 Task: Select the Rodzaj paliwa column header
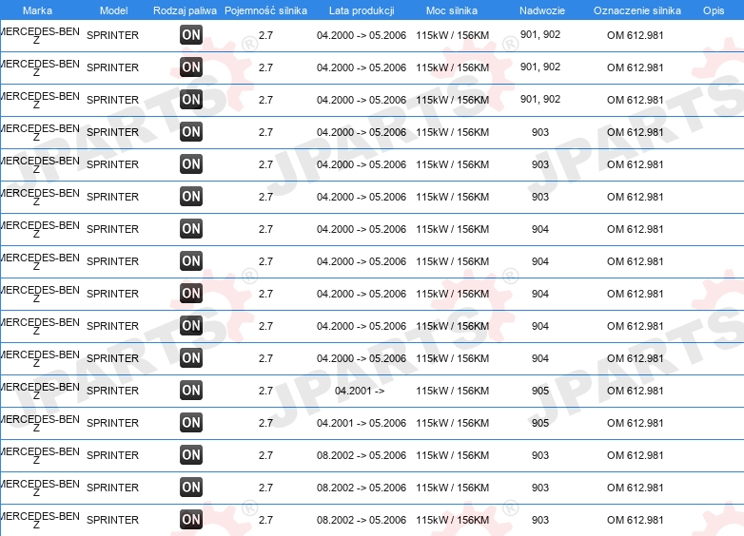[185, 10]
